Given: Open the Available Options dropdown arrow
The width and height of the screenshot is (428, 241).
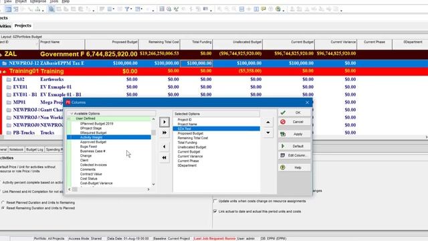Looking at the screenshot, I should (x=72, y=113).
